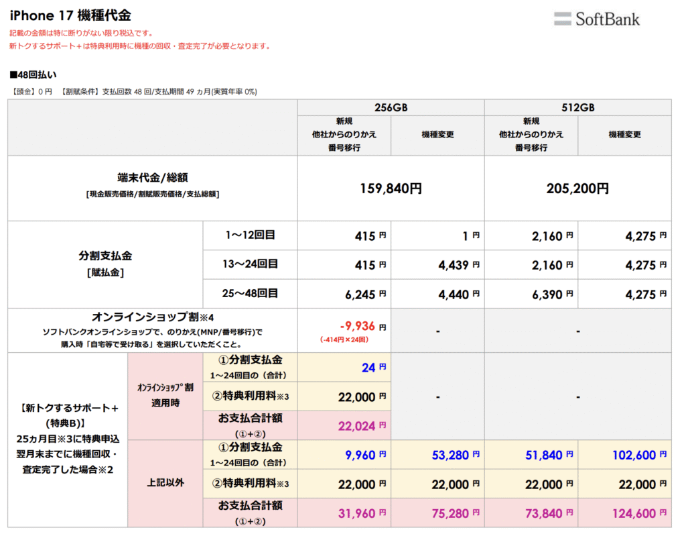Click the blue 24円 installment total
The image size is (686, 538).
click(x=369, y=367)
